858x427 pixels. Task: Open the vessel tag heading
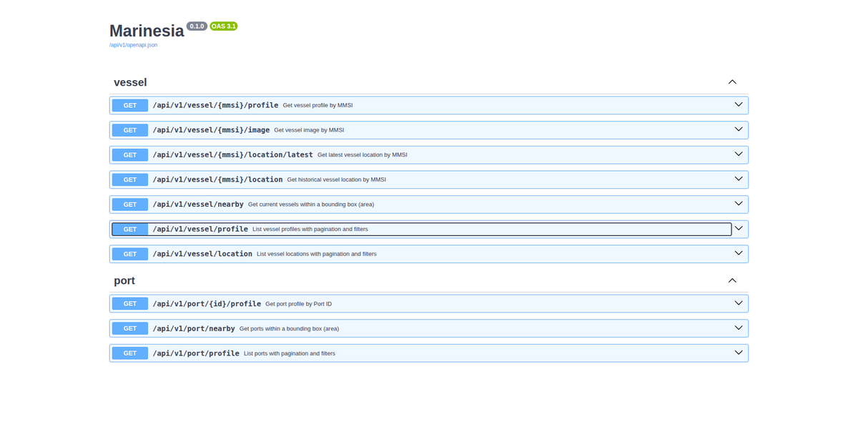tap(130, 82)
